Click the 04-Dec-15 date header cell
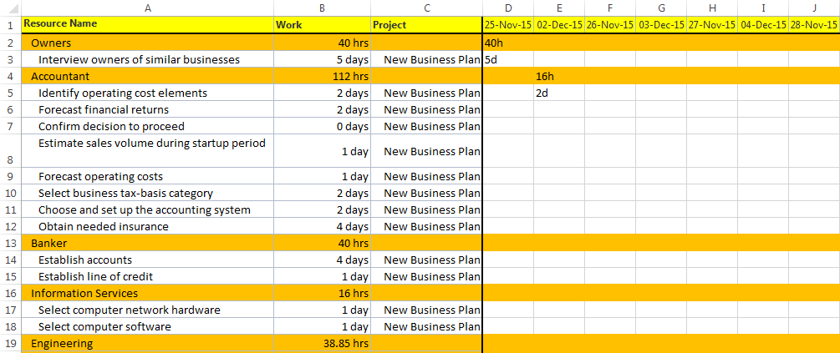This screenshot has width=840, height=353. pyautogui.click(x=763, y=24)
